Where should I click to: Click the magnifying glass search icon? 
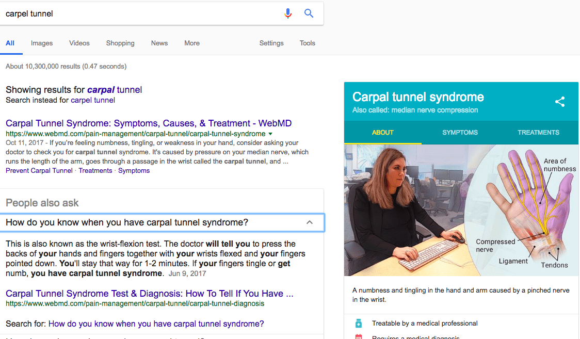[309, 13]
